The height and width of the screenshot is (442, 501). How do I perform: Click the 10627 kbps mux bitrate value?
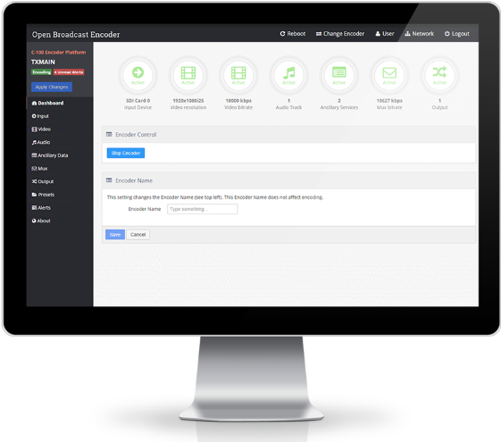pyautogui.click(x=389, y=101)
